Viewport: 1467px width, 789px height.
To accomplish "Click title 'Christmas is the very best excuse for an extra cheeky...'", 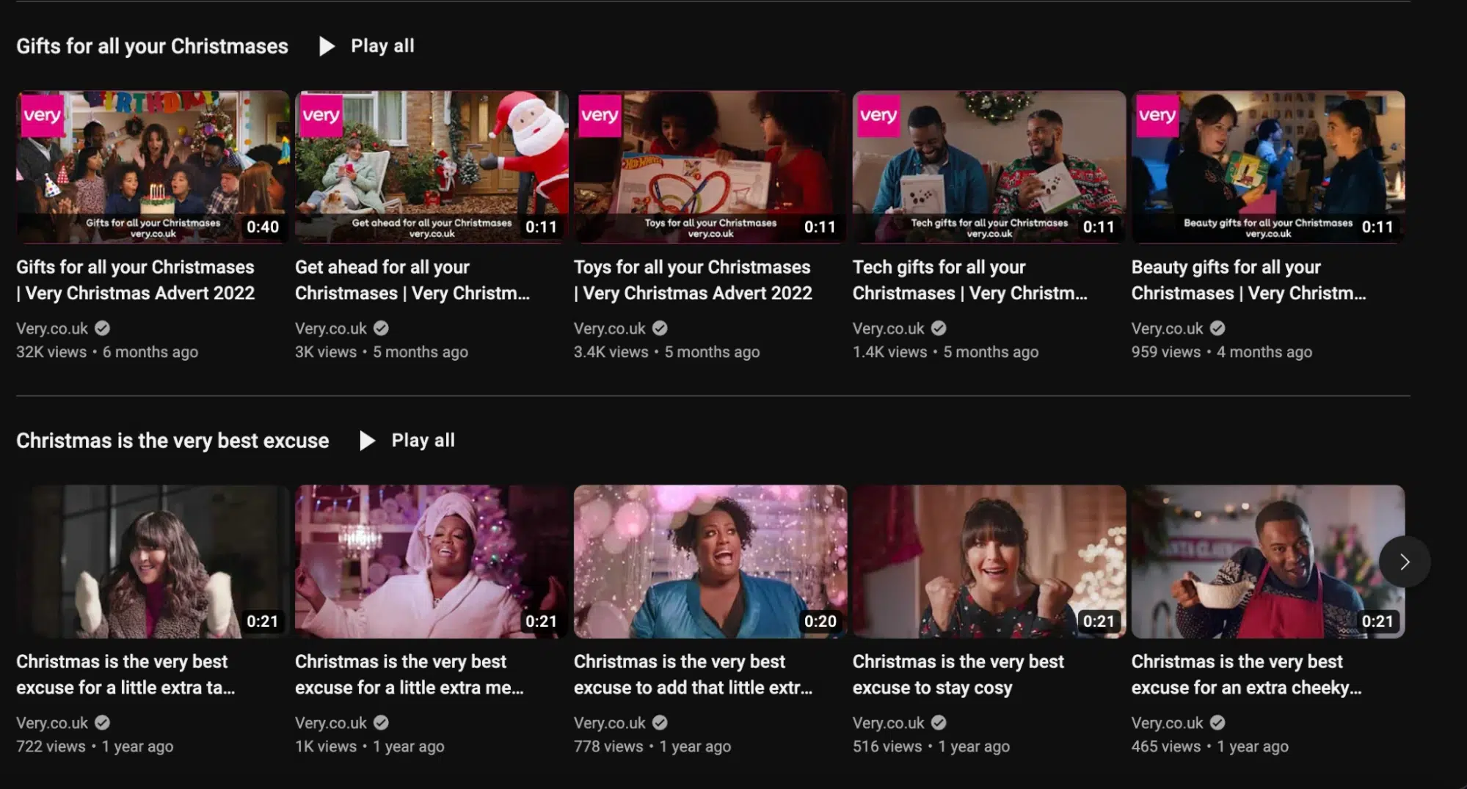I will (x=1247, y=675).
